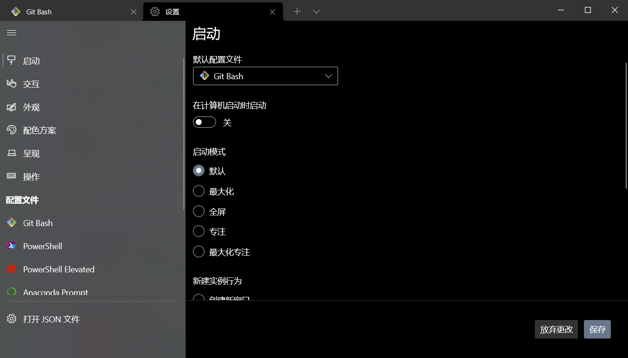
Task: Click the 呈现 rendering laptop icon
Action: [12, 153]
